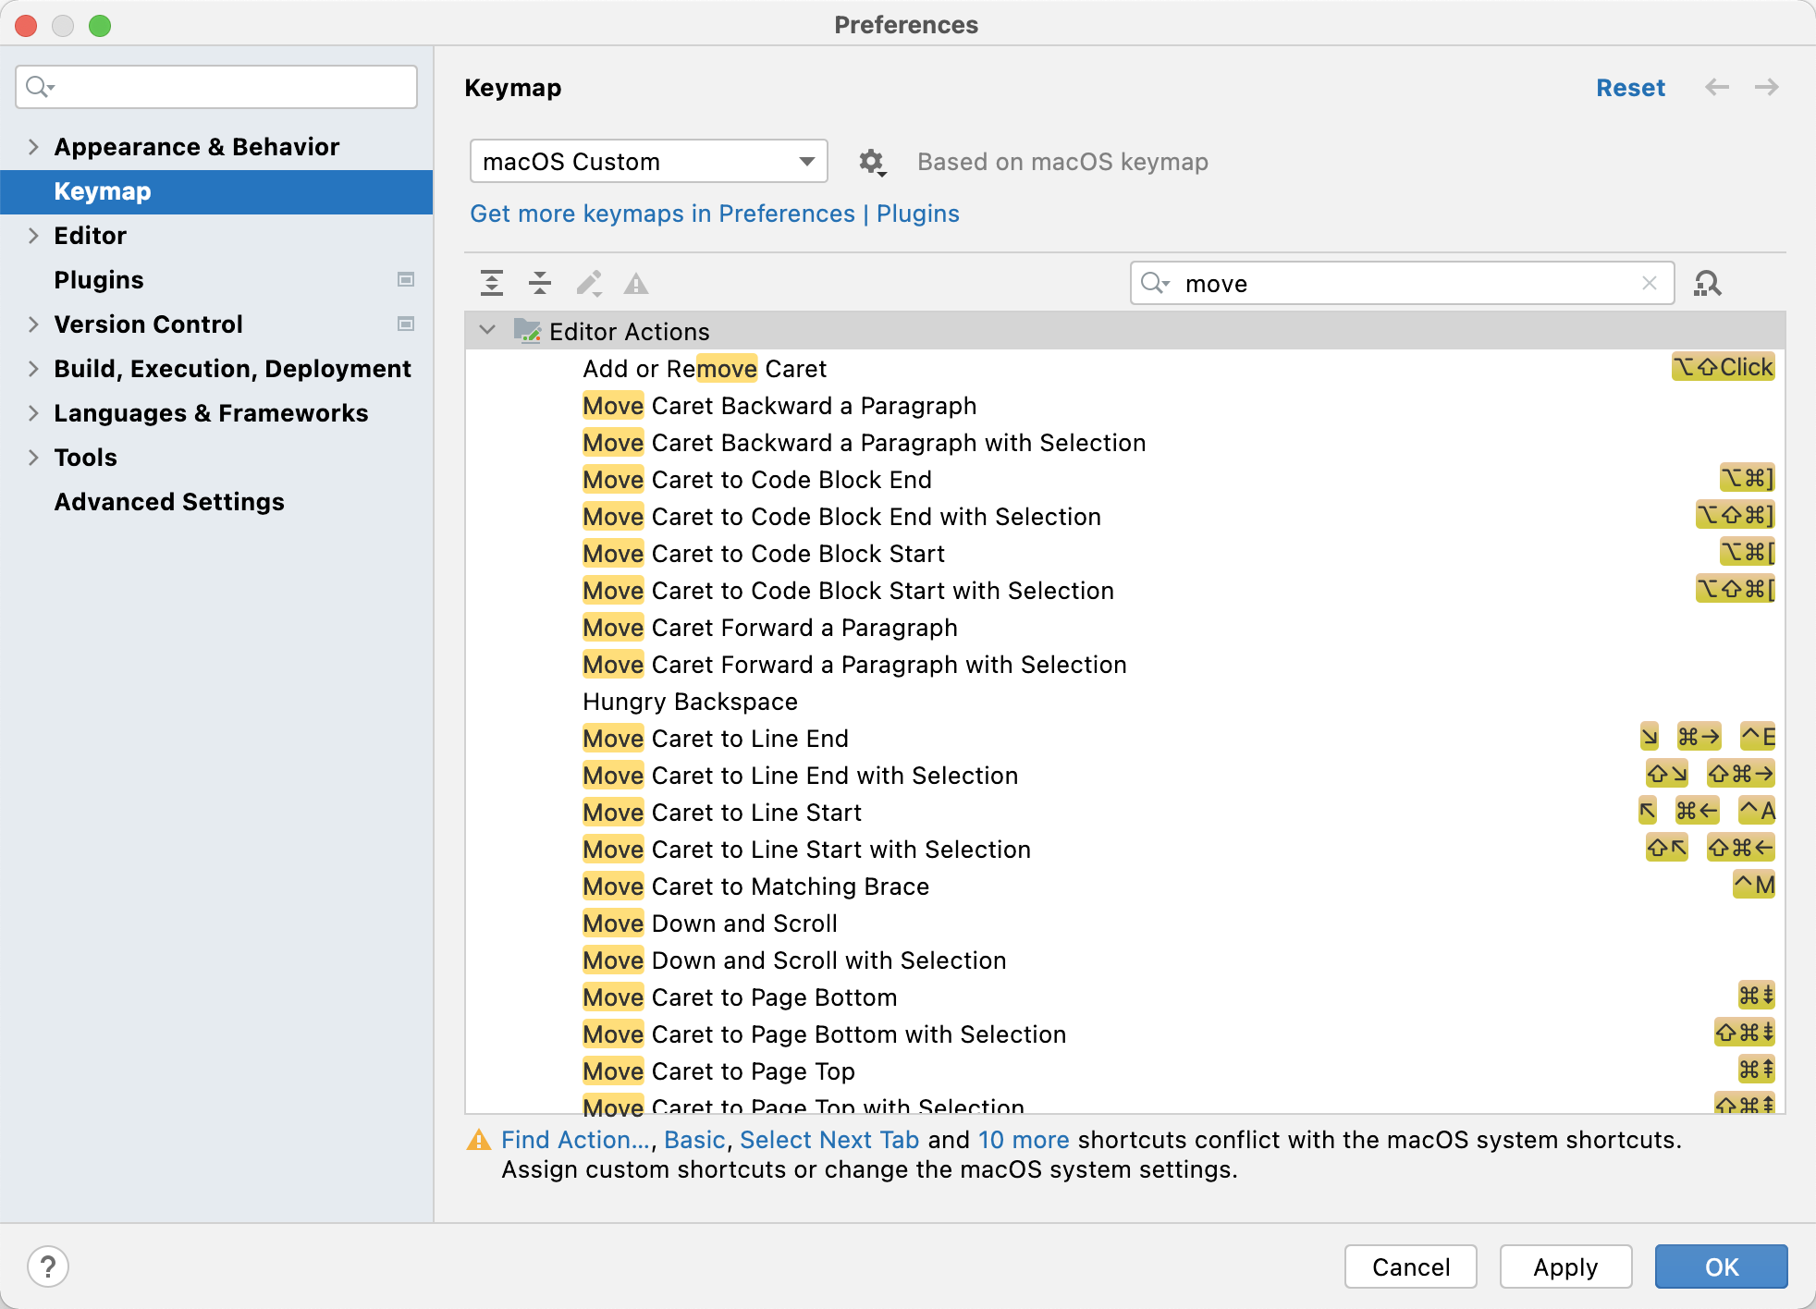1816x1309 pixels.
Task: Click the forward navigation arrow
Action: pos(1767,87)
